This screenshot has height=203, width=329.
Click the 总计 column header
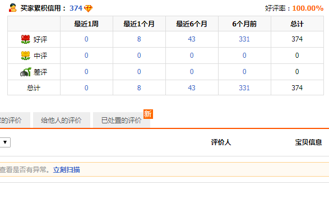[297, 24]
